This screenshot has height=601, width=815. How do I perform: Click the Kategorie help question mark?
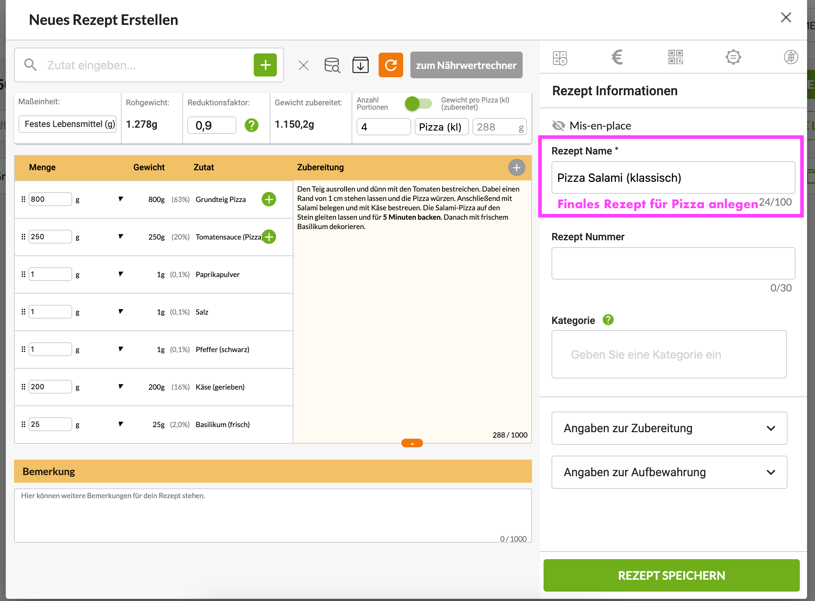(608, 320)
